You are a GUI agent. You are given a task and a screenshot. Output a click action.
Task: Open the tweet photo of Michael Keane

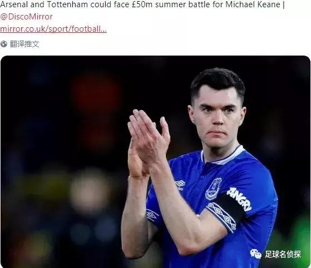click(x=156, y=162)
